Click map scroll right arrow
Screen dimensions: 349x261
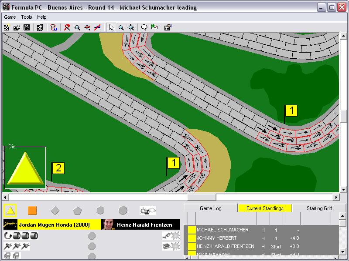pos(336,197)
